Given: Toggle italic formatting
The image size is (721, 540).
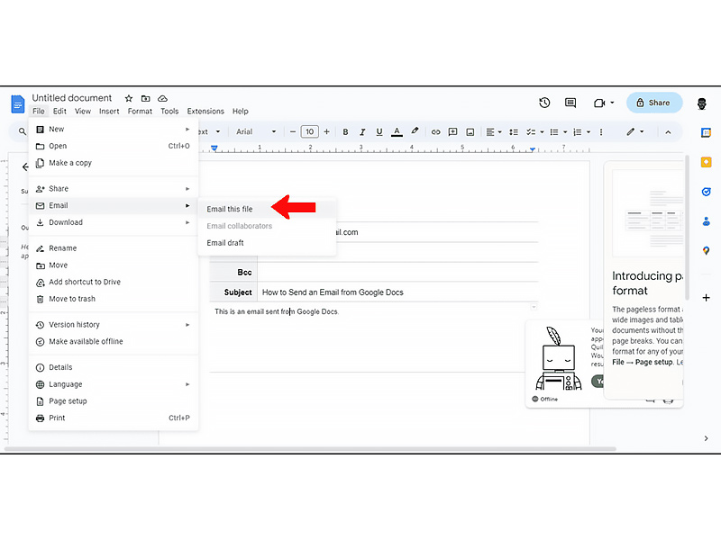Looking at the screenshot, I should 362,131.
